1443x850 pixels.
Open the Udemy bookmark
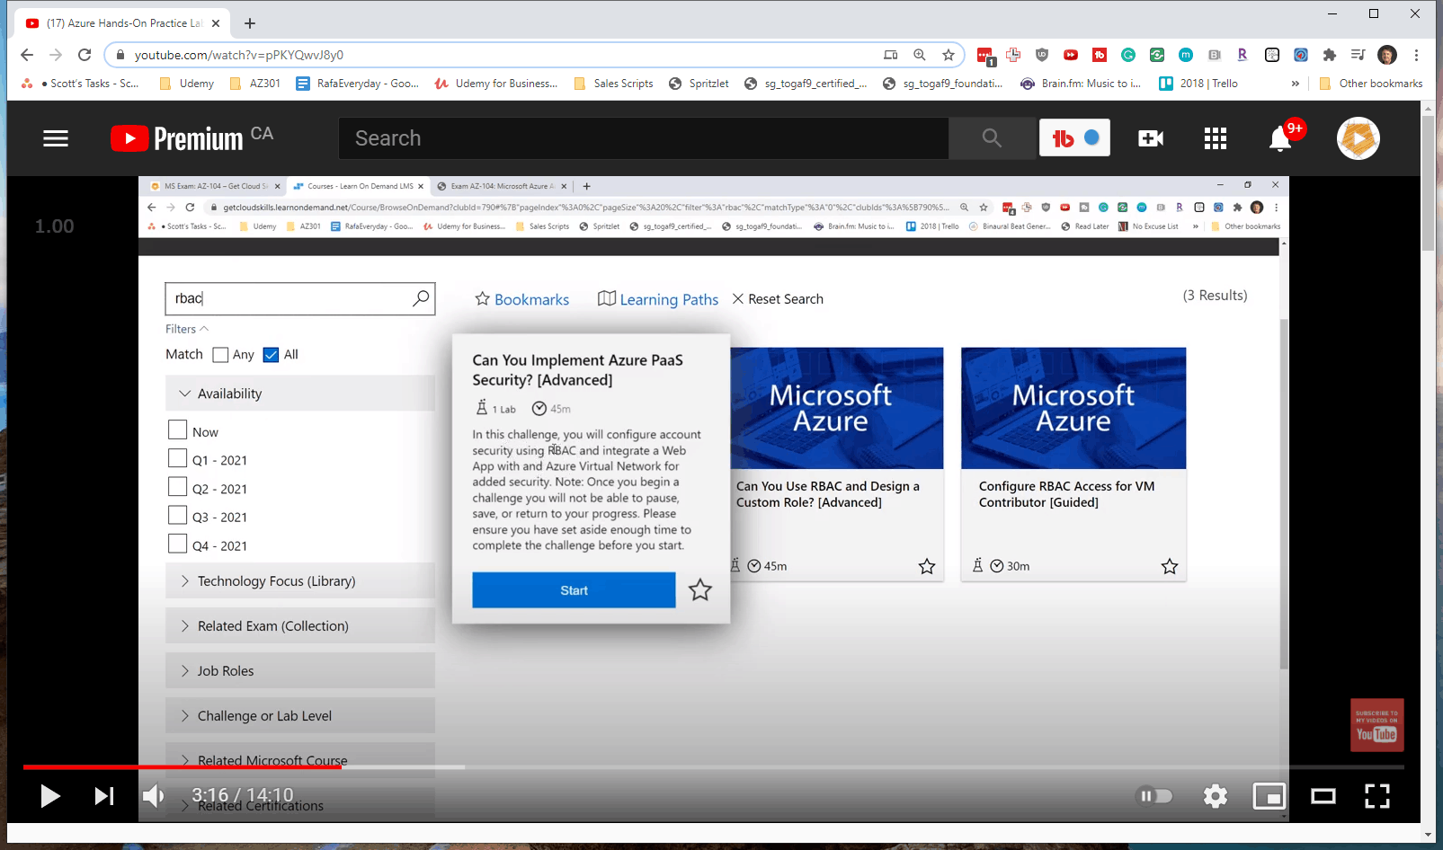pyautogui.click(x=187, y=84)
